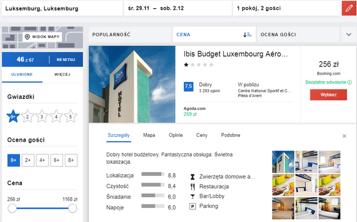
Task: Click the middle left breakfast thumbnail
Action: pyautogui.click(x=283, y=185)
